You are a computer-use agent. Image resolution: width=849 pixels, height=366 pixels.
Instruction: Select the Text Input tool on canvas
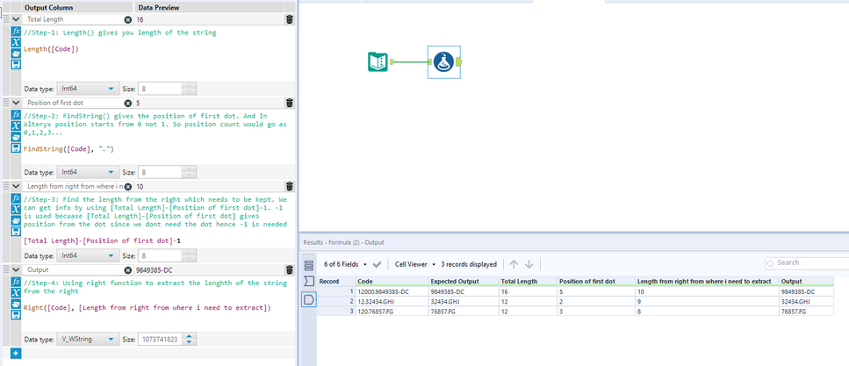[378, 62]
